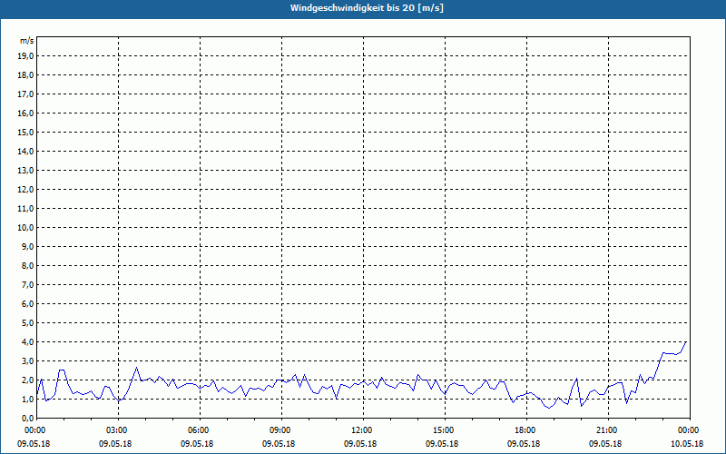Click the 09.05.18 date under 12:00
726x454 pixels.
(360, 443)
